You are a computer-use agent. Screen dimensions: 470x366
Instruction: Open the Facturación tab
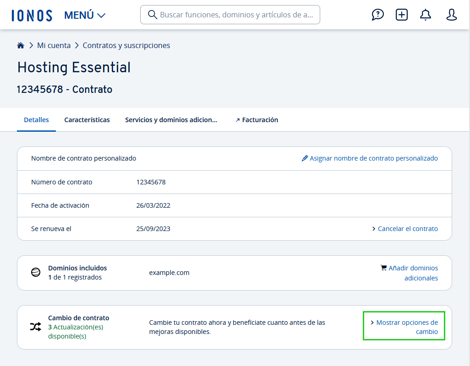click(257, 120)
